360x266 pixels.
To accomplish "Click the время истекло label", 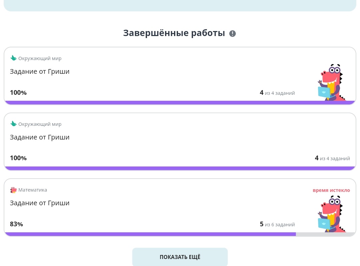I will (331, 190).
